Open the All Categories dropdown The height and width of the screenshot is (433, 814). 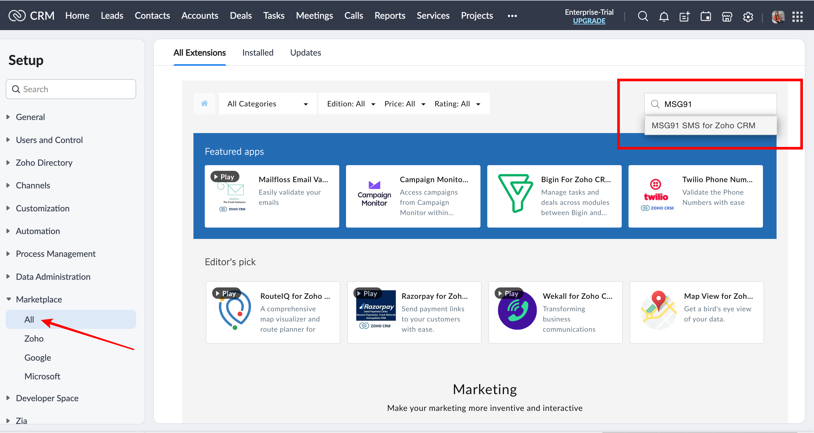(x=268, y=104)
